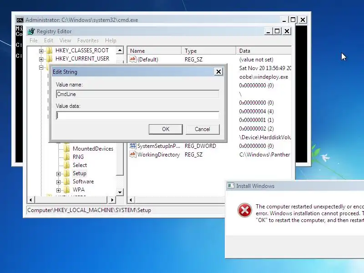Expand the WPA key node
Viewport: 364px width, 273px height.
click(59, 190)
